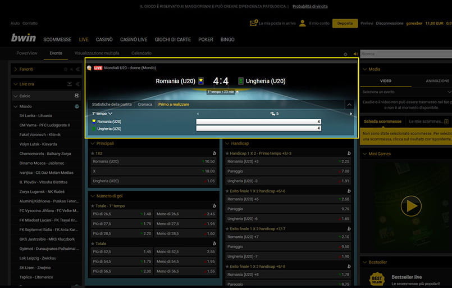Collapse the Handicap markets section
Screen dimensions: 452x288
click(x=227, y=143)
